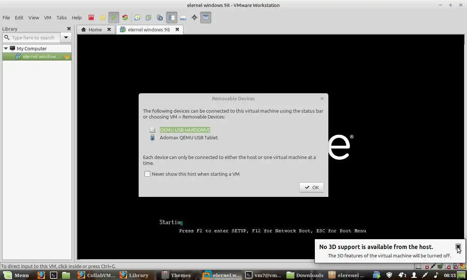467x280 pixels.
Task: Click the Adomax USB Tablet device icon
Action: (x=153, y=137)
